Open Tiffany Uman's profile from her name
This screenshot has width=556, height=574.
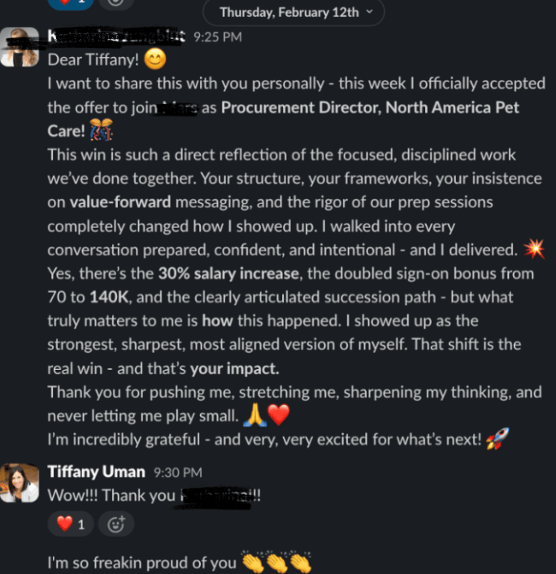(96, 472)
